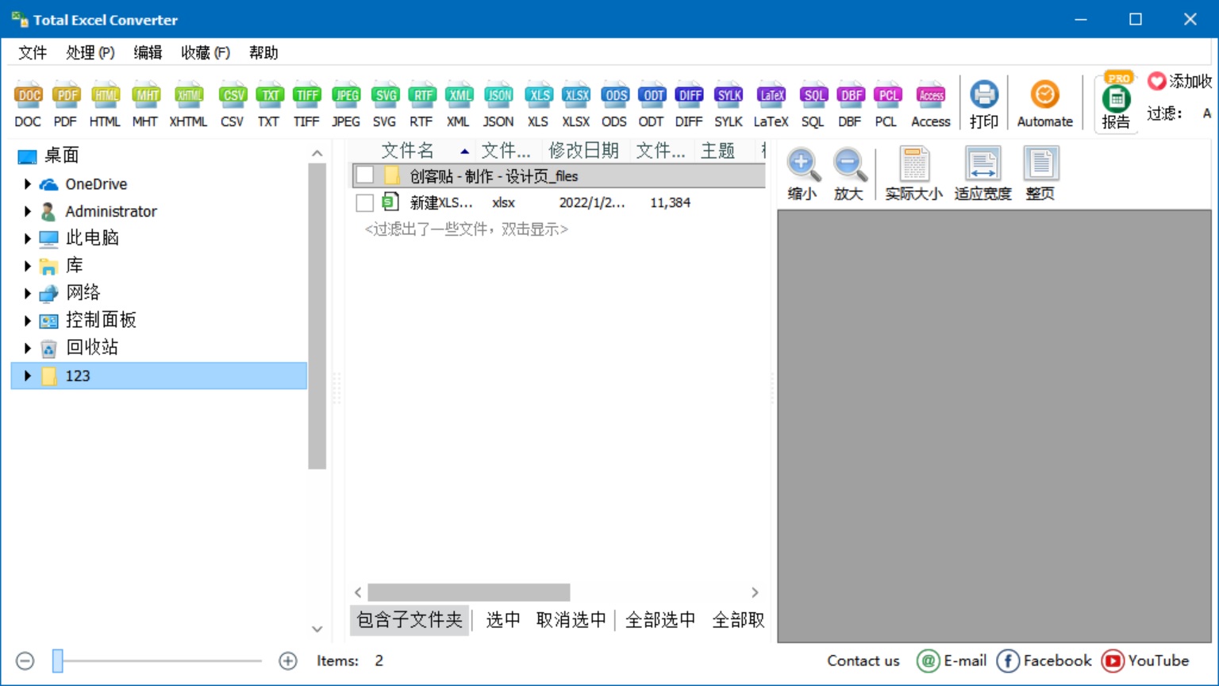Check the 新建XLS file checkbox
This screenshot has width=1219, height=686.
coord(365,202)
